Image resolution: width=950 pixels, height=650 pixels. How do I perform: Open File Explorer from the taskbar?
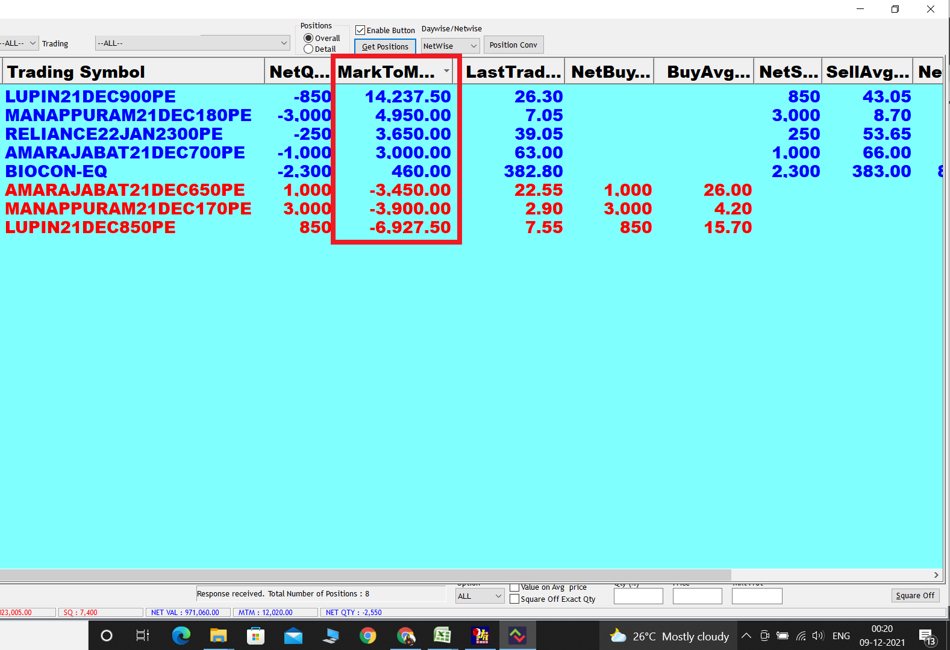pyautogui.click(x=218, y=636)
